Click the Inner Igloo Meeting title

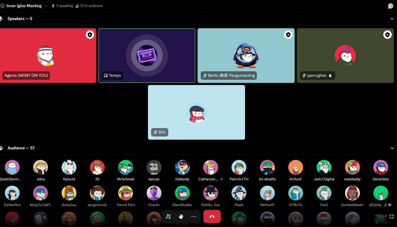click(x=24, y=6)
